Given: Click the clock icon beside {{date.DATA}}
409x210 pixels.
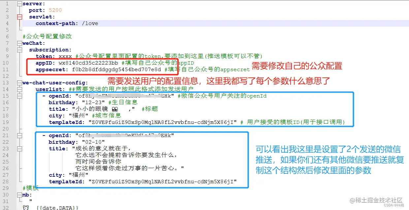Looking at the screenshot, I should (26, 207).
